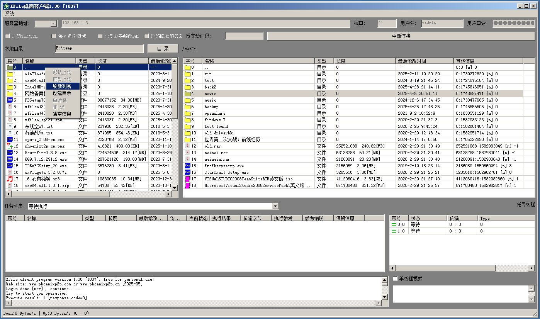The image size is (540, 319).
Task: Click the music folder icon in remote list
Action: coord(188,100)
